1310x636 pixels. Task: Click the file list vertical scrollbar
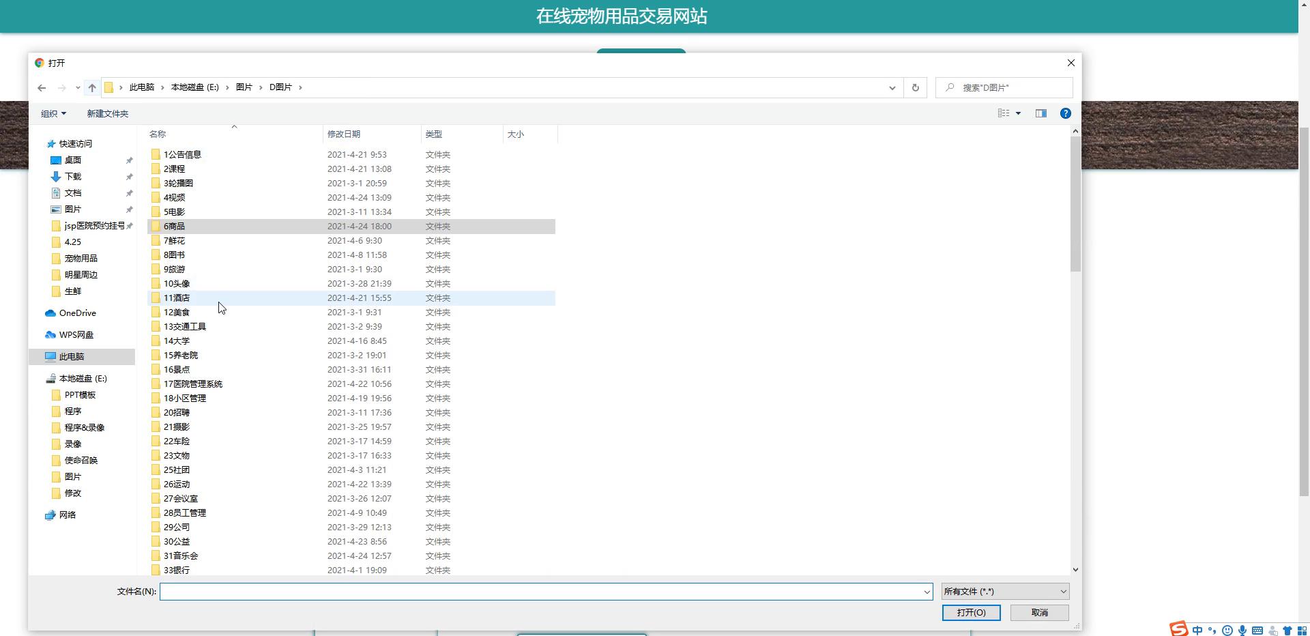point(1075,205)
